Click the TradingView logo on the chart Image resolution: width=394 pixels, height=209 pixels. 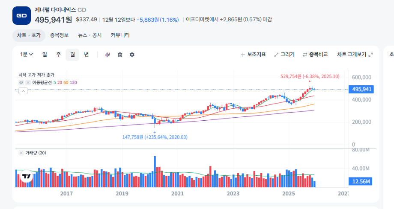tap(26, 176)
